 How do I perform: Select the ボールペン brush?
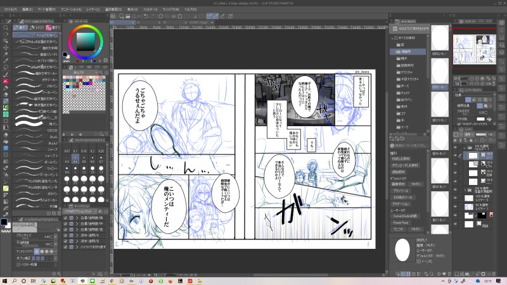pos(35,162)
